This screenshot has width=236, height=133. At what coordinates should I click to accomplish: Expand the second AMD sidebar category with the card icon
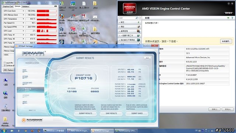pyautogui.click(x=129, y=27)
